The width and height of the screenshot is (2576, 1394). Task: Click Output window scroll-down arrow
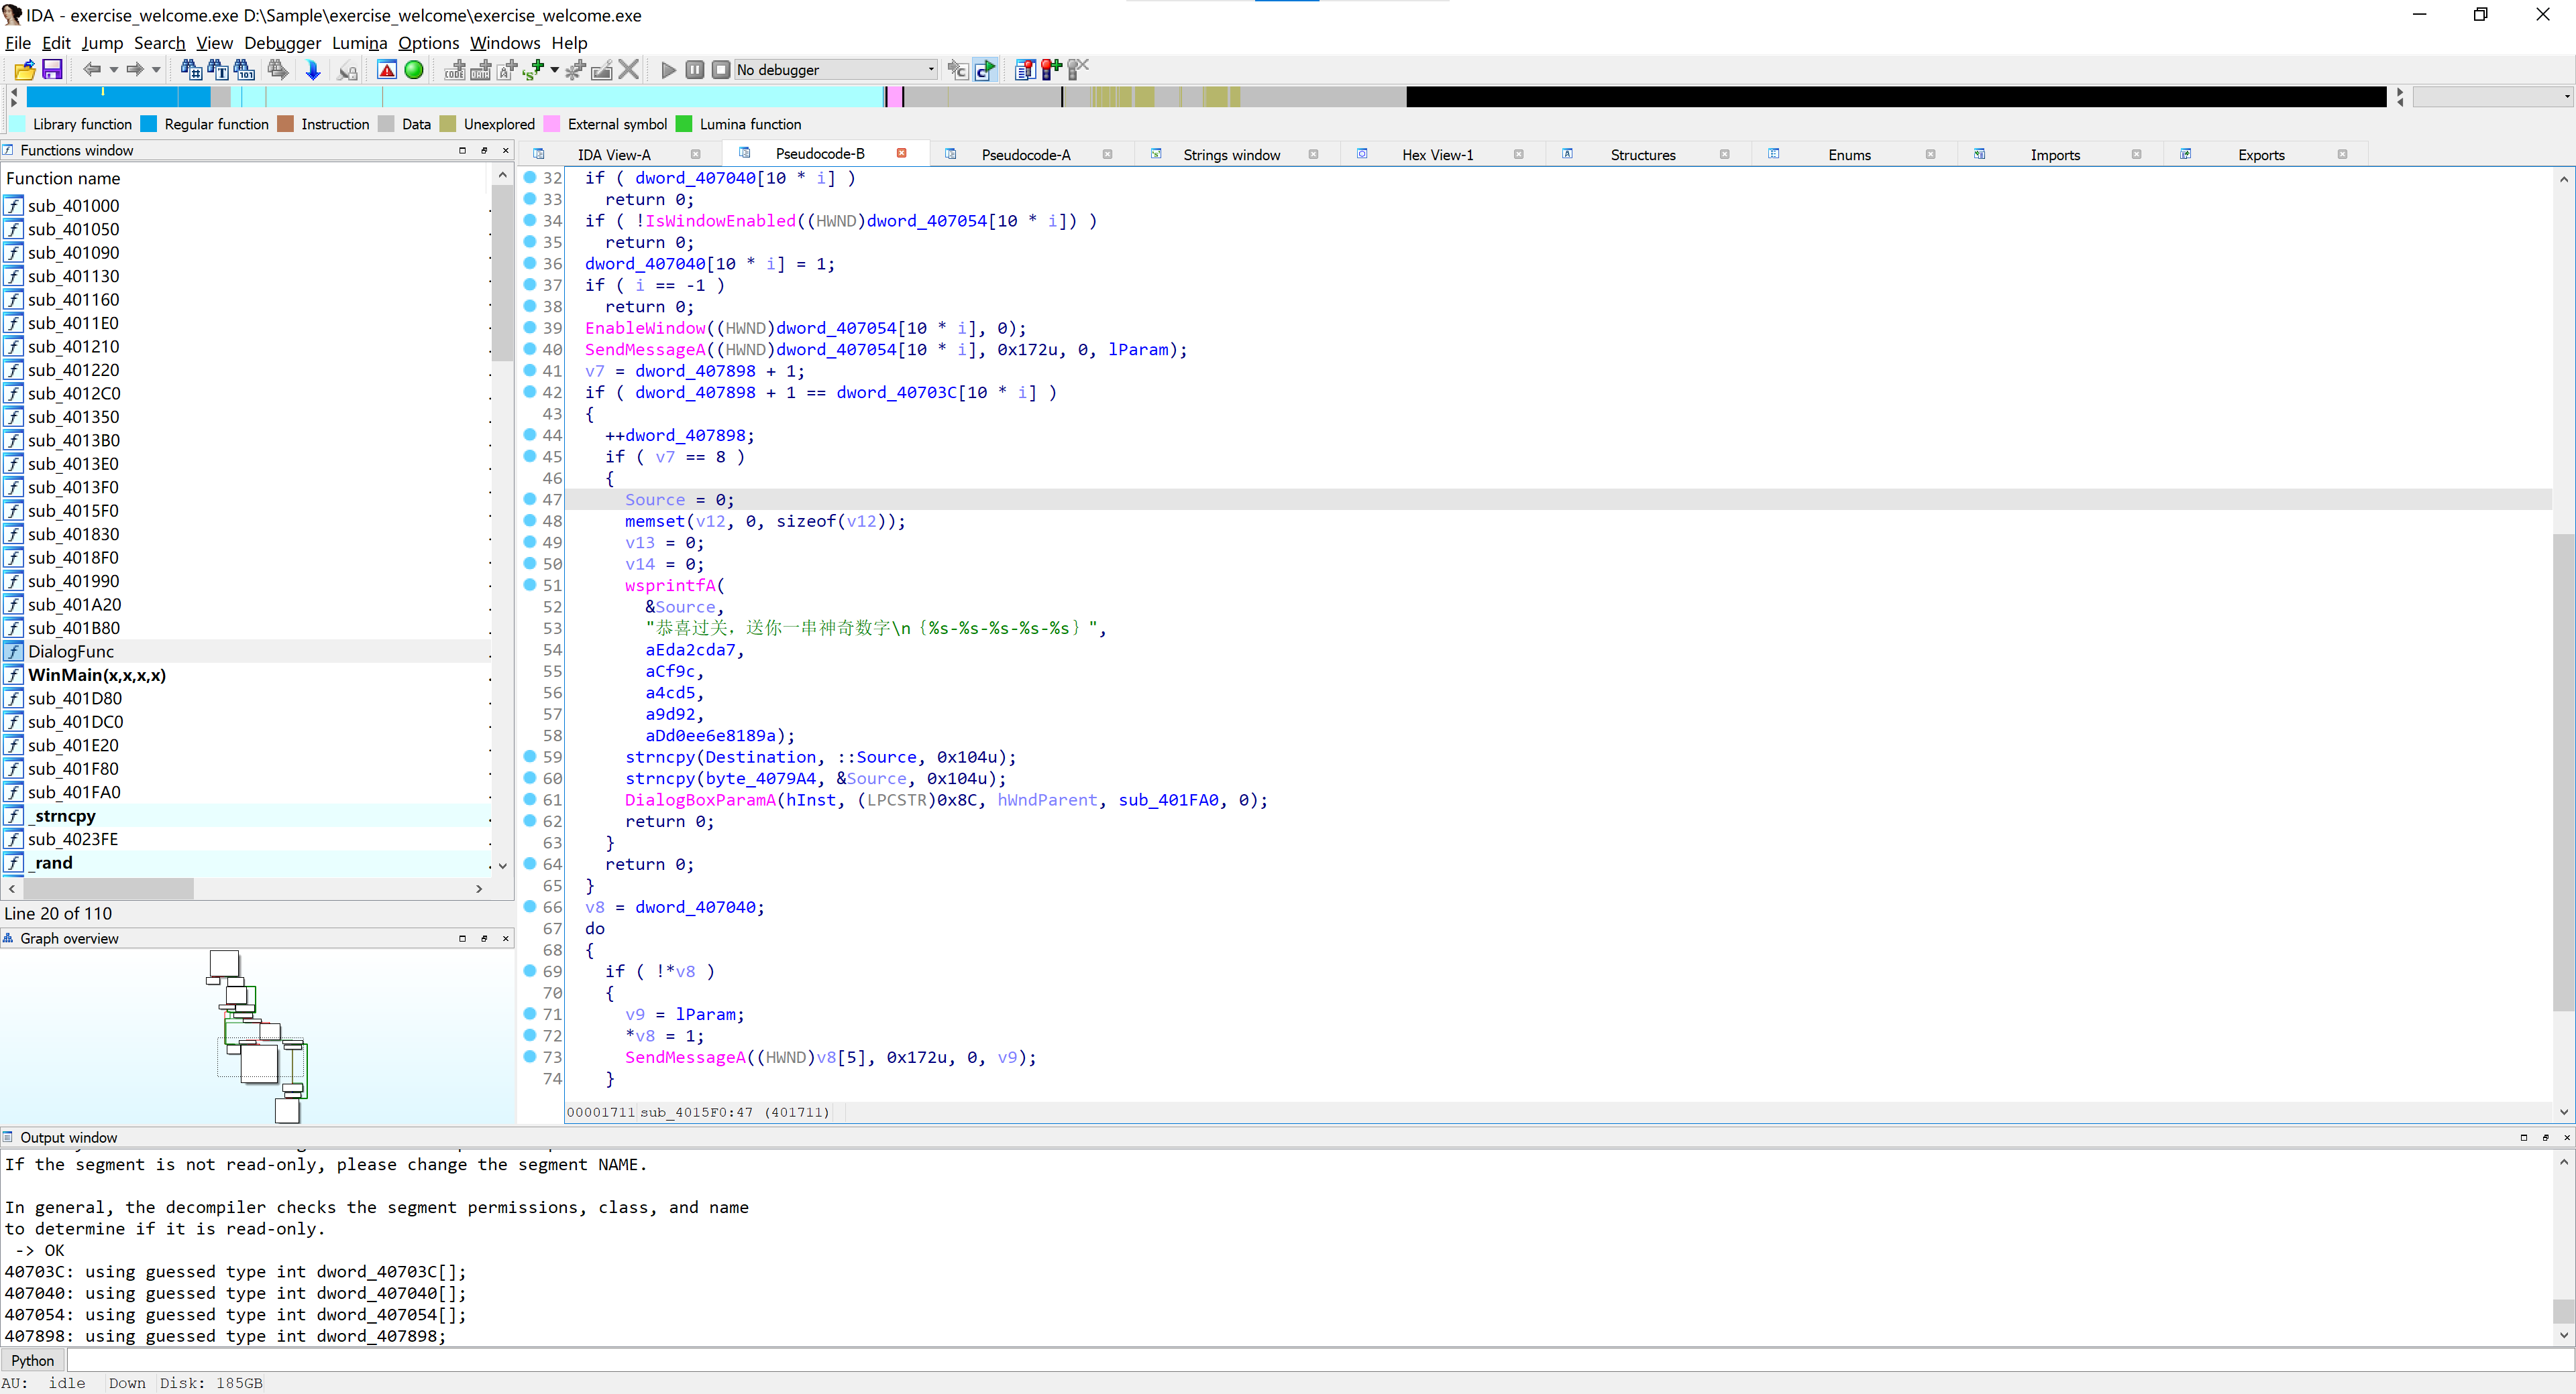tap(2564, 1335)
